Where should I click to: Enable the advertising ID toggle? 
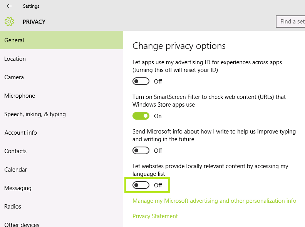click(x=141, y=81)
